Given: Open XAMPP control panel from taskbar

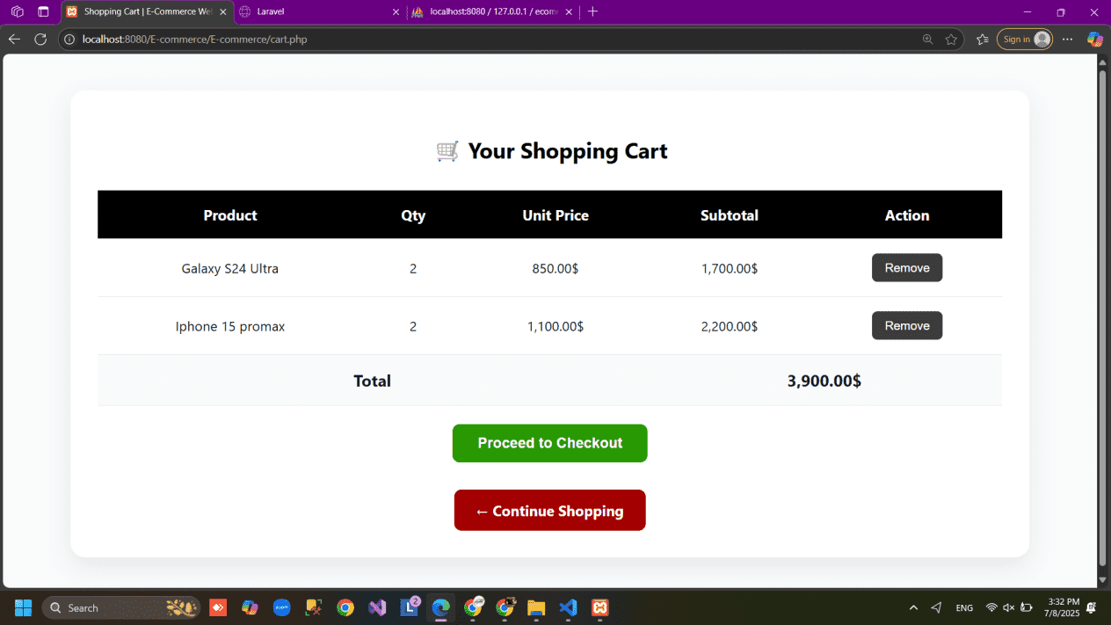Looking at the screenshot, I should pyautogui.click(x=599, y=607).
